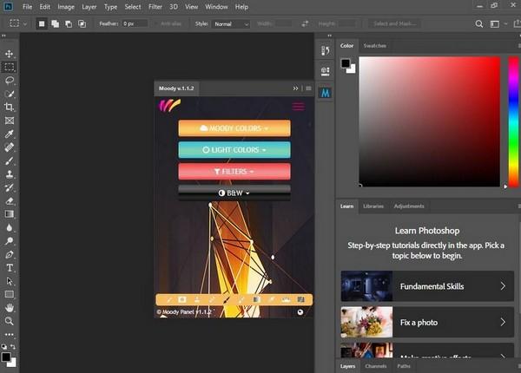Viewport: 521px width, 373px height.
Task: Select the Zoom tool
Action: tap(10, 321)
